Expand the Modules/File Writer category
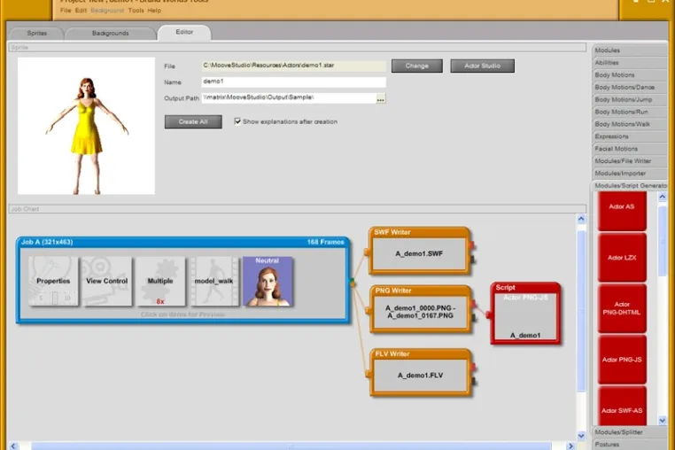Screen dimensions: 675x450 630,161
